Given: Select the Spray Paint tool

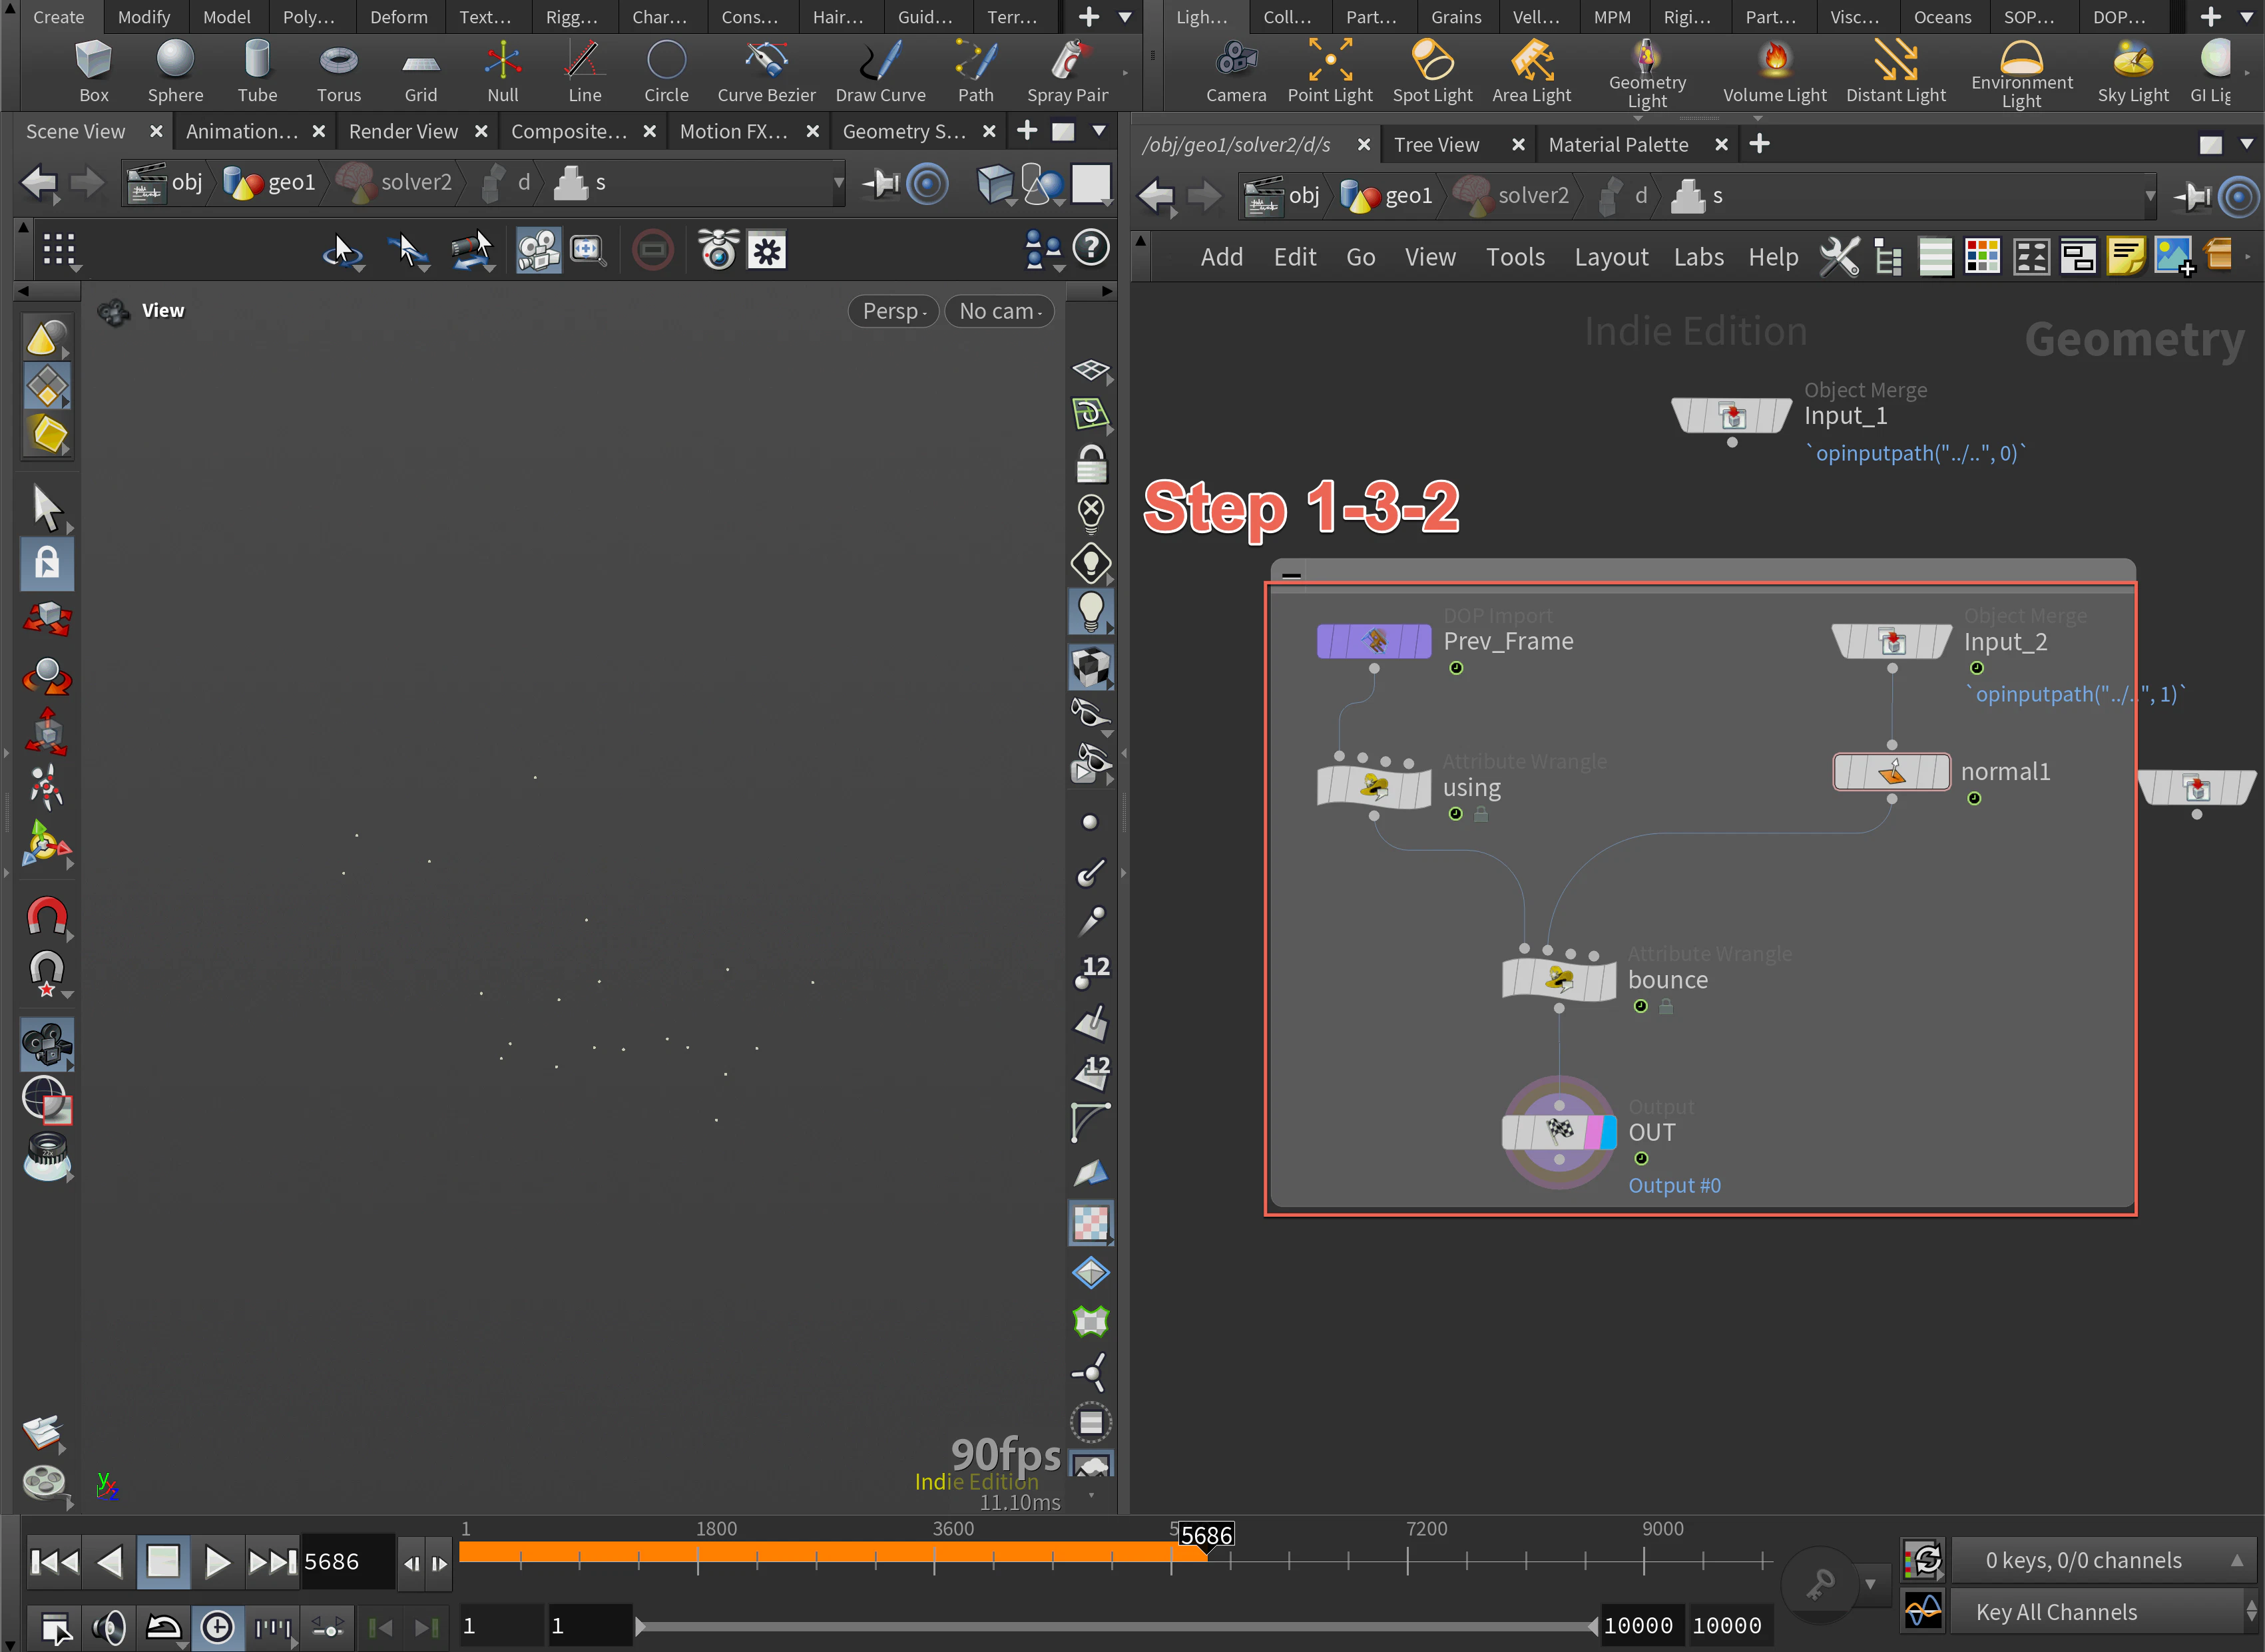Looking at the screenshot, I should (x=1067, y=71).
